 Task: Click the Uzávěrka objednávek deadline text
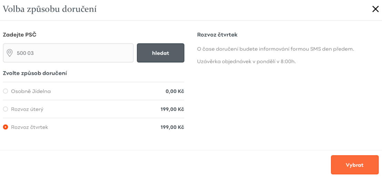coord(246,61)
